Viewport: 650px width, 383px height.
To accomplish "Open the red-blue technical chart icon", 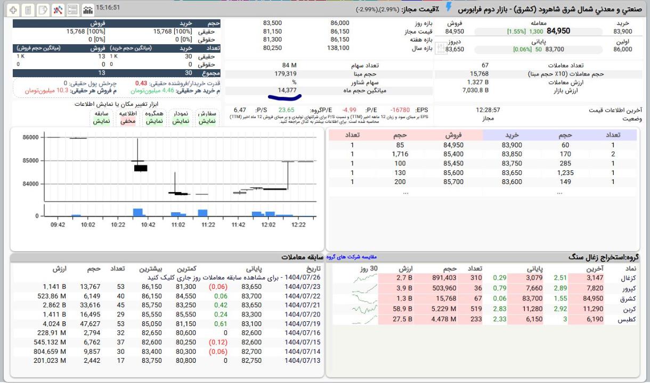I will pyautogui.click(x=58, y=10).
